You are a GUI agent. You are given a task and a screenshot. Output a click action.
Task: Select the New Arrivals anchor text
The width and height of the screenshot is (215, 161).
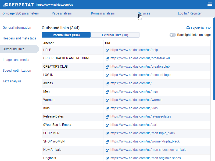52,150
